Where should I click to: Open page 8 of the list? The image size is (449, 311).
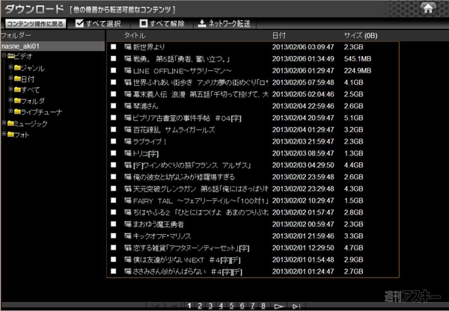coord(263,306)
